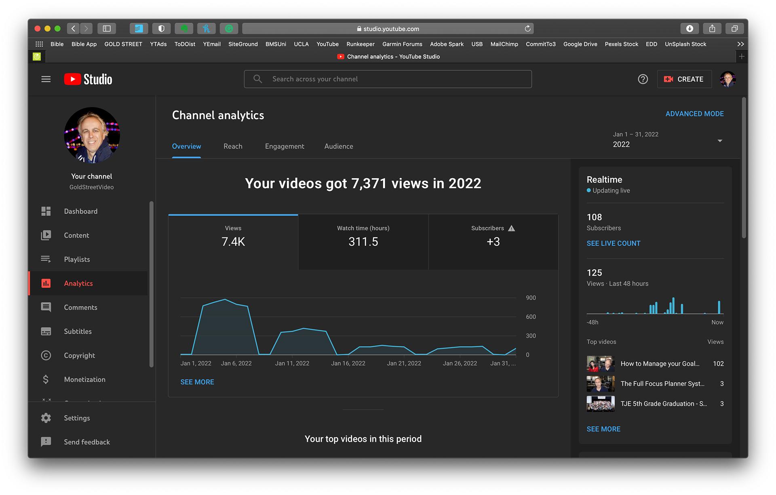Click the subscribers warning triangle icon

tap(511, 228)
